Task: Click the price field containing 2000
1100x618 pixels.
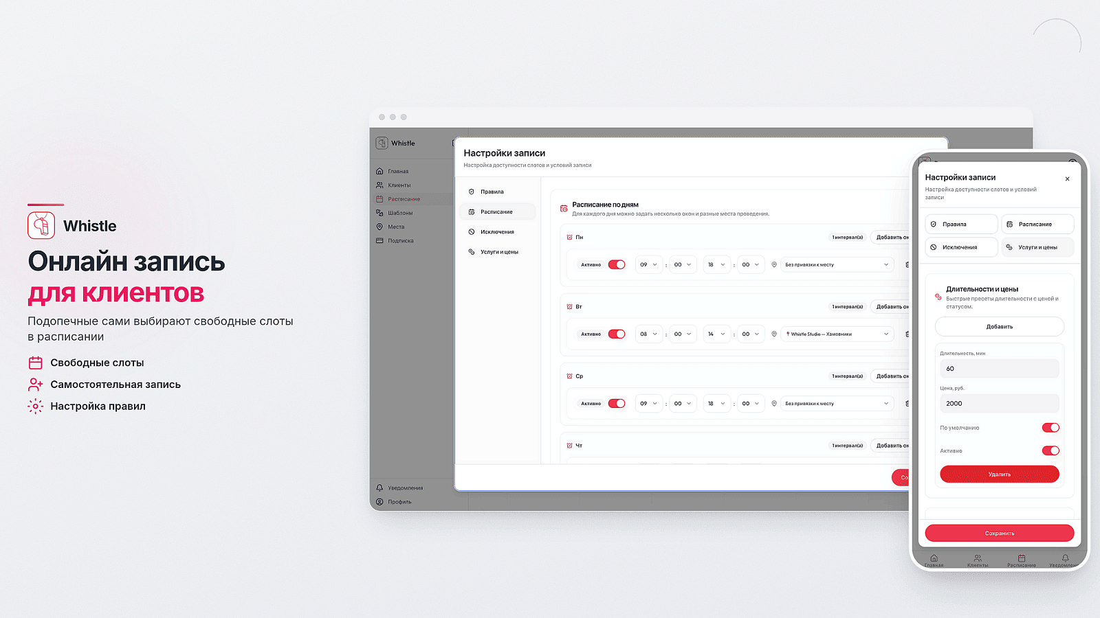Action: [1000, 403]
